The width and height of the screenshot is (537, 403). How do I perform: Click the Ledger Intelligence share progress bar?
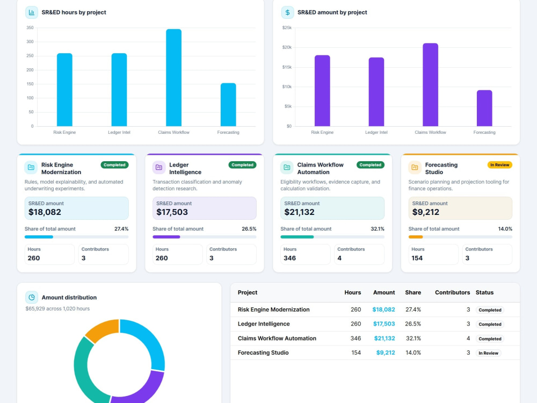(x=205, y=237)
